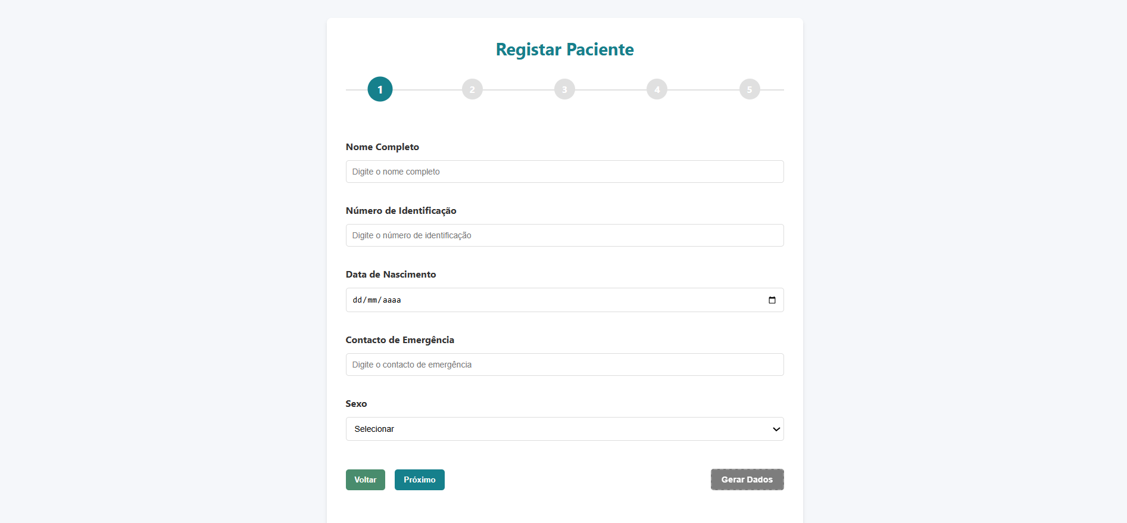
Task: Click the Contacto de Emergência input field
Action: [x=564, y=365]
